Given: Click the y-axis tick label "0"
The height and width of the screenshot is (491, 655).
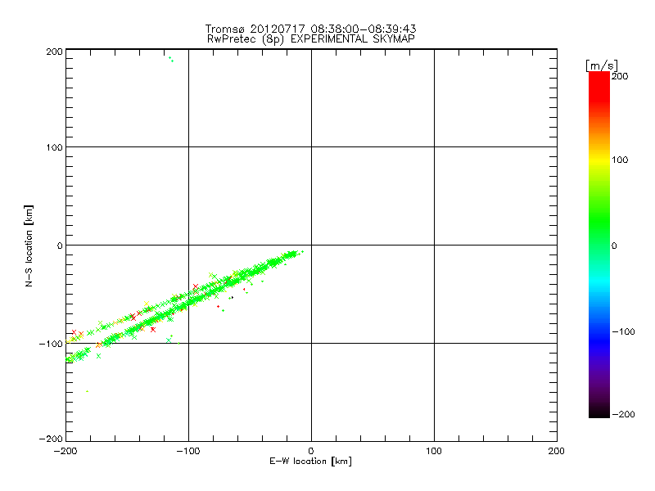Looking at the screenshot, I should point(60,245).
